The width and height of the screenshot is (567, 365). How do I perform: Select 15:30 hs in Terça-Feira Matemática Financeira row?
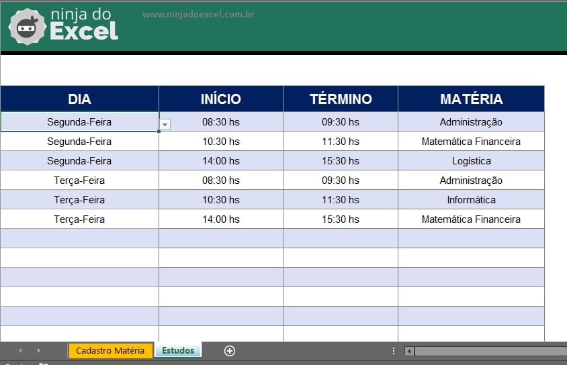(x=341, y=219)
